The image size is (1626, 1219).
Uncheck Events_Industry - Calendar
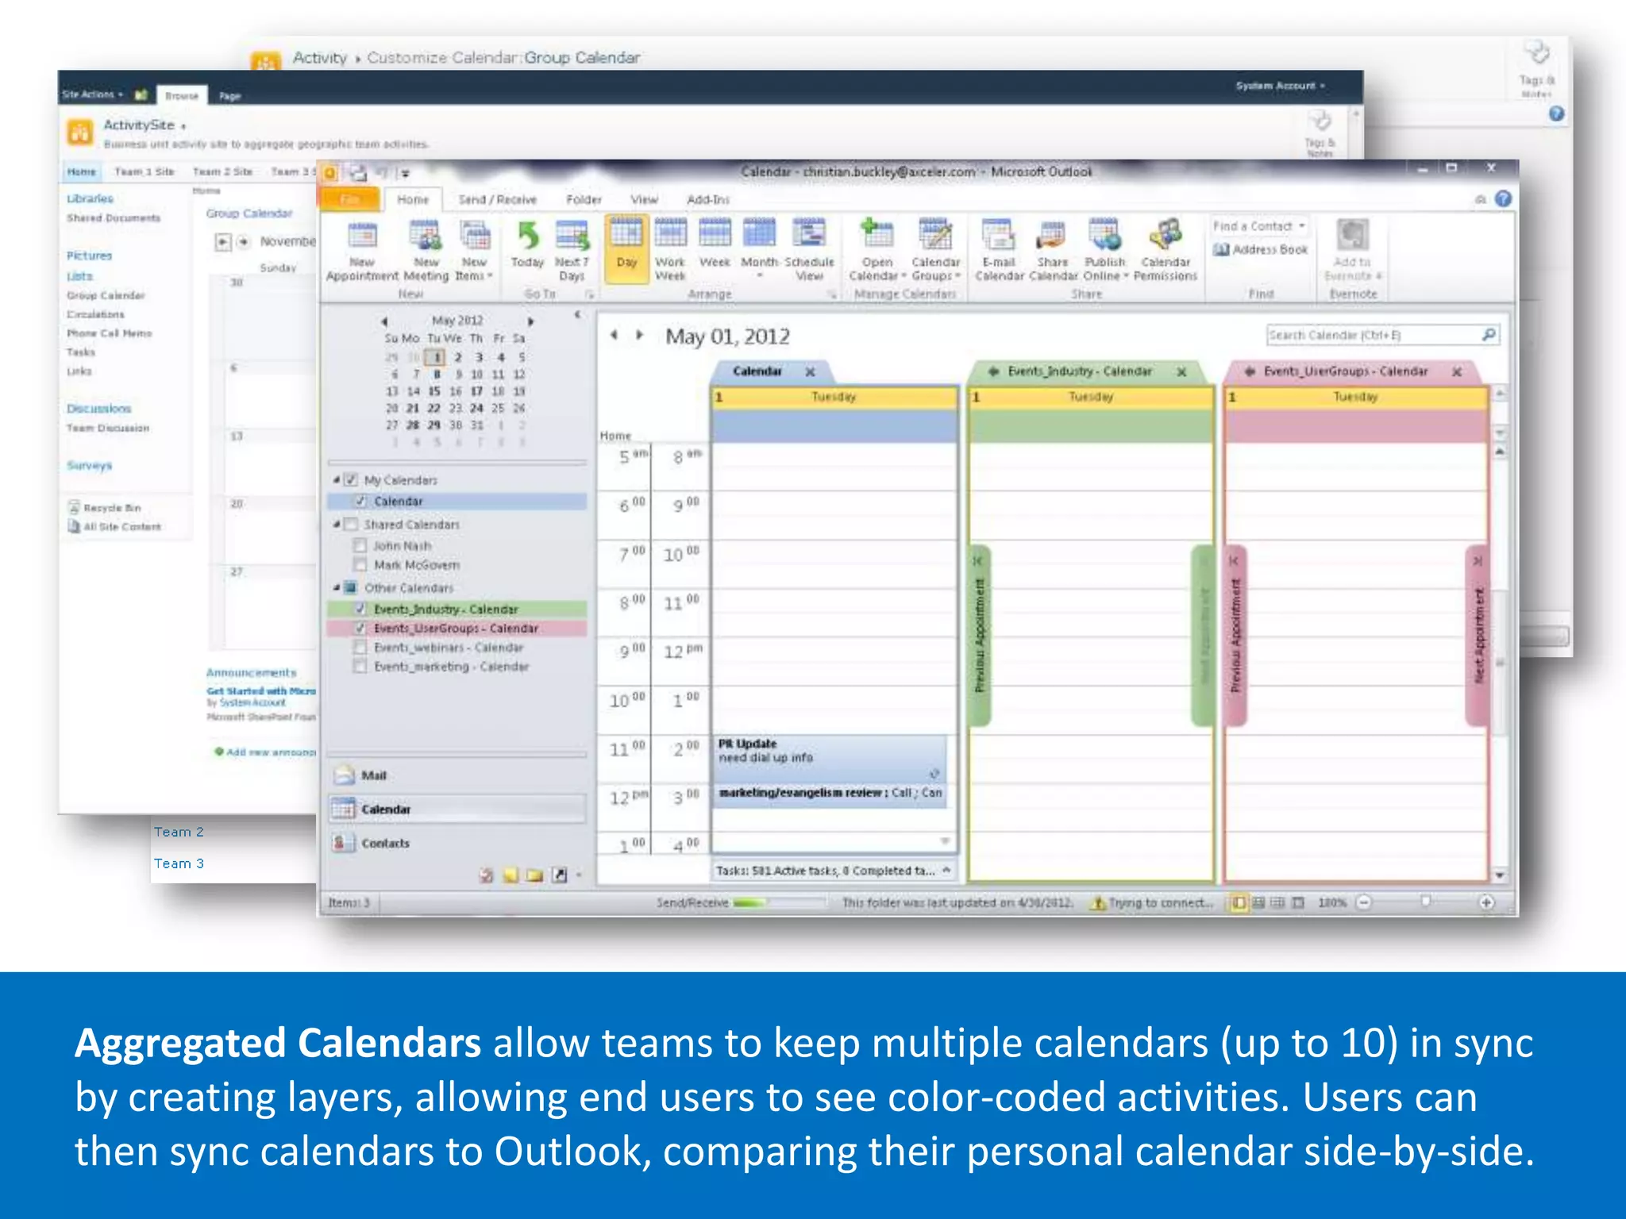pos(360,609)
